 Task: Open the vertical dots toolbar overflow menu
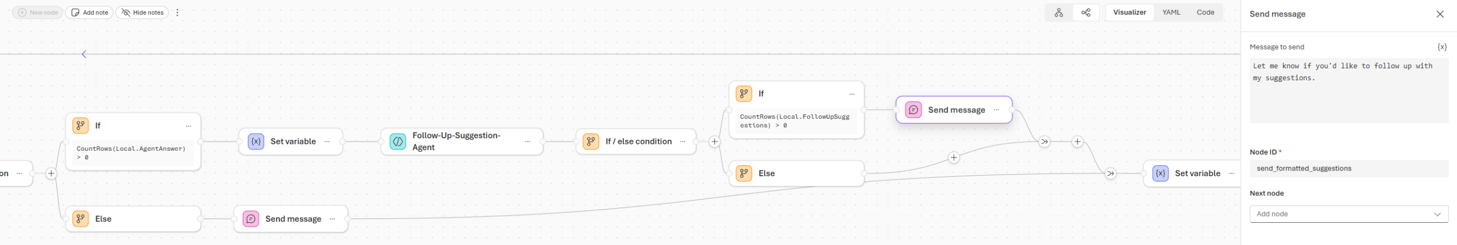tap(178, 13)
